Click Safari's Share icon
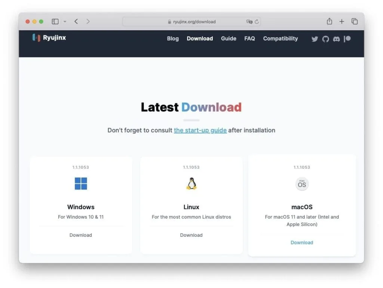This screenshot has width=383, height=288. tap(329, 22)
